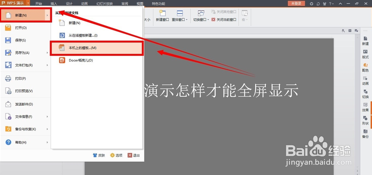Click the clock icon above slide
This screenshot has width=372, height=175.
coord(350,30)
